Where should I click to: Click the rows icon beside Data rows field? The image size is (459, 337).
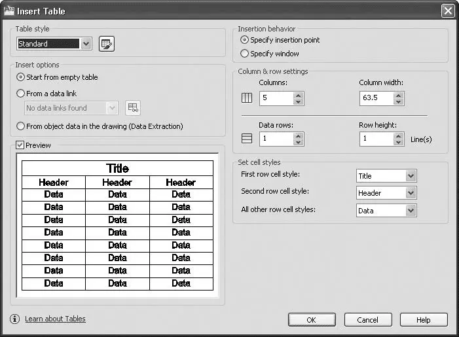point(247,138)
